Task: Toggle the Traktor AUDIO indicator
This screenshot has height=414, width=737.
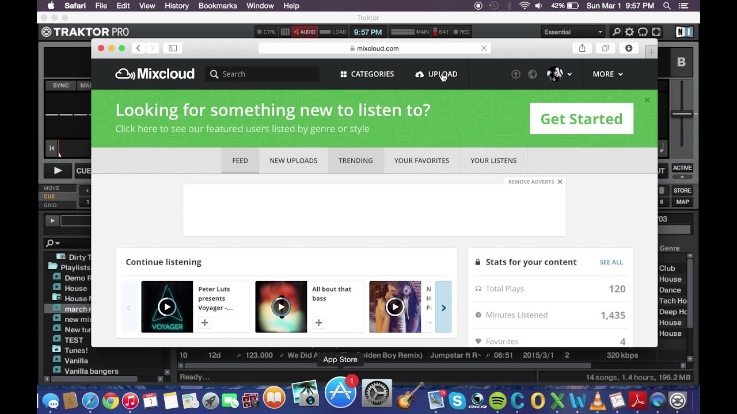Action: tap(304, 32)
